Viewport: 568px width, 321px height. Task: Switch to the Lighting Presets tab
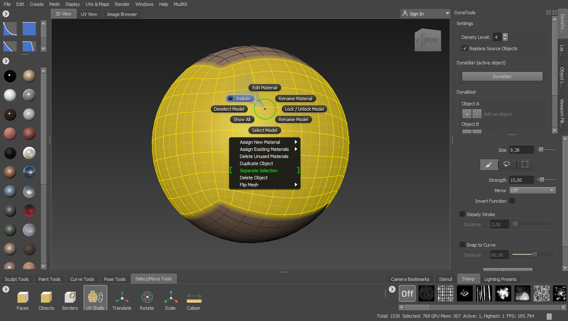[x=500, y=279]
